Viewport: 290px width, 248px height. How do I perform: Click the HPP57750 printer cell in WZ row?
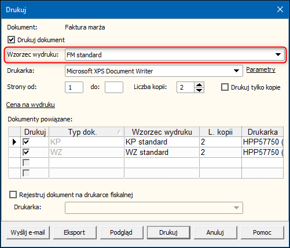click(x=263, y=153)
